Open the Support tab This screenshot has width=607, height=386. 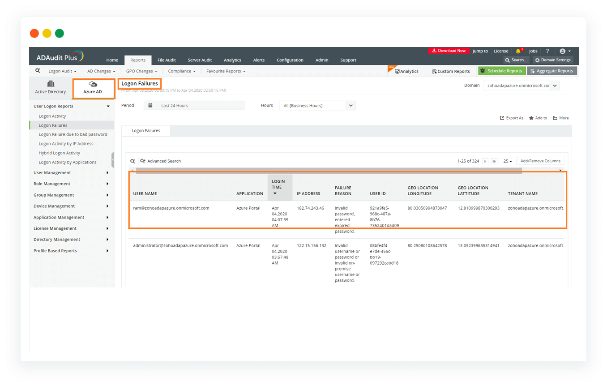point(348,60)
